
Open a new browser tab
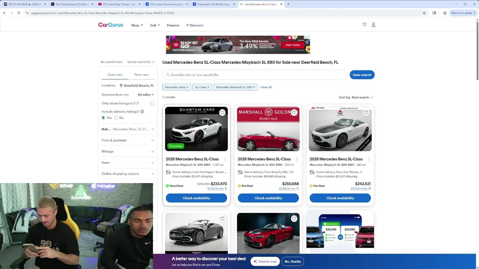coord(288,4)
